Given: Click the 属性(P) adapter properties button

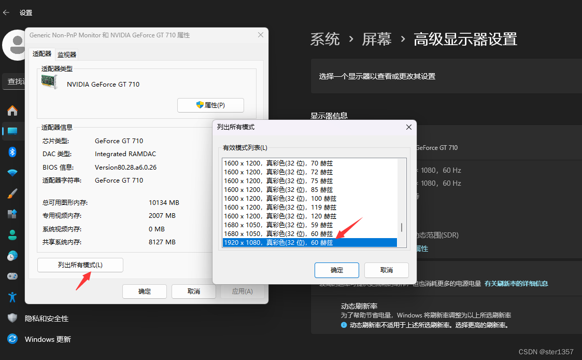Looking at the screenshot, I should (210, 105).
